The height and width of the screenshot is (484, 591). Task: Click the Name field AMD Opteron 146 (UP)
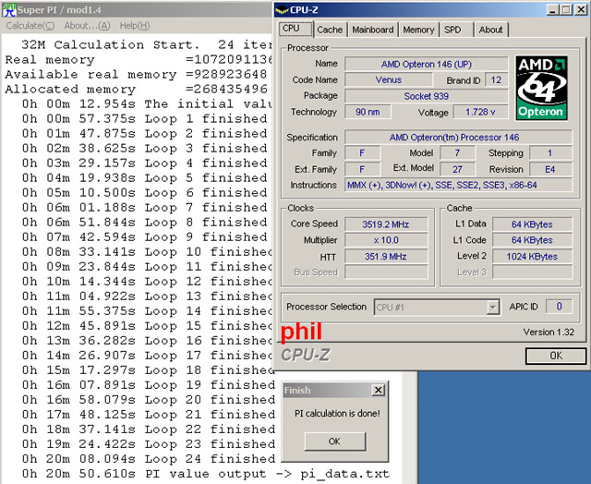coord(427,64)
